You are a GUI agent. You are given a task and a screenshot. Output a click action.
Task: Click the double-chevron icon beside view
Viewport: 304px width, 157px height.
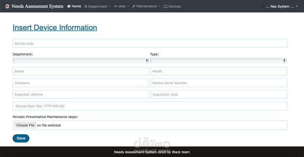[116, 6]
